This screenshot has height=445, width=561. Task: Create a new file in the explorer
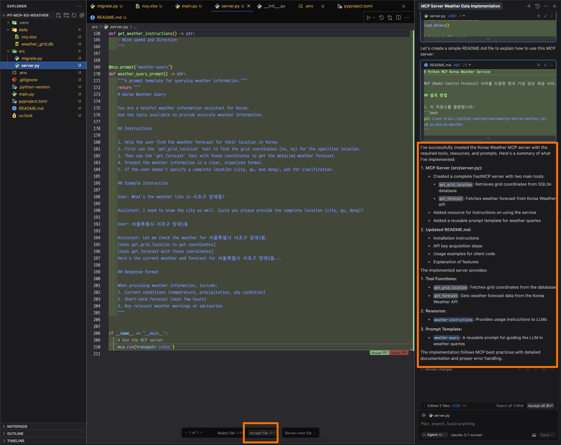point(58,15)
